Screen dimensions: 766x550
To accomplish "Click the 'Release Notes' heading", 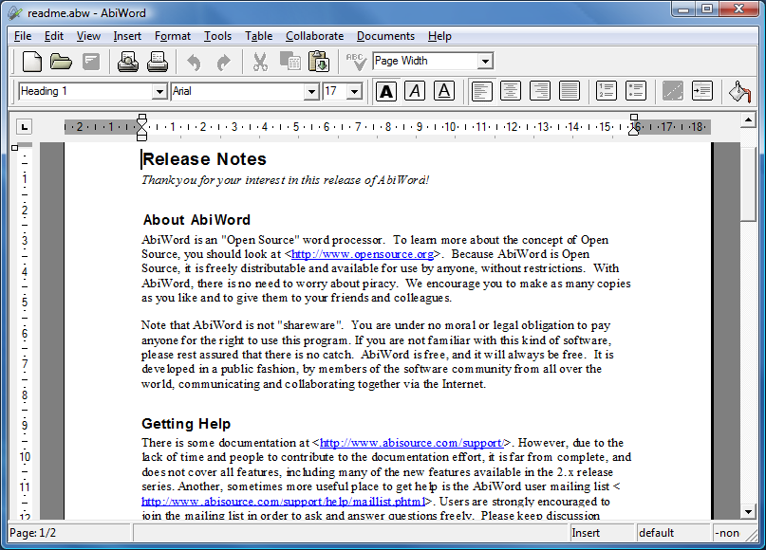I will [x=205, y=159].
